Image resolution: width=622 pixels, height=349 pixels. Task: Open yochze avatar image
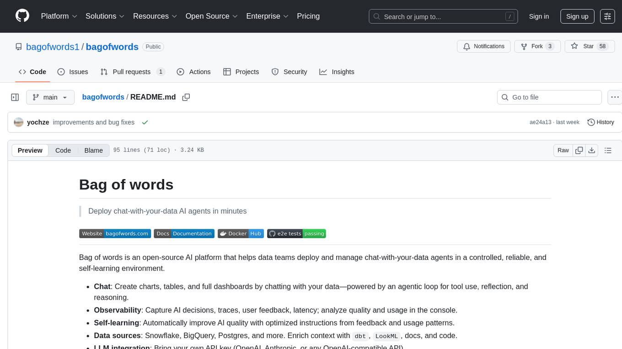click(x=18, y=122)
